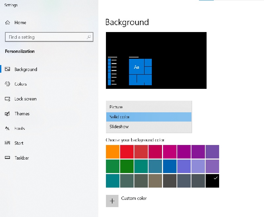Click the Fonts icon in sidebar
The width and height of the screenshot is (264, 217).
point(8,128)
